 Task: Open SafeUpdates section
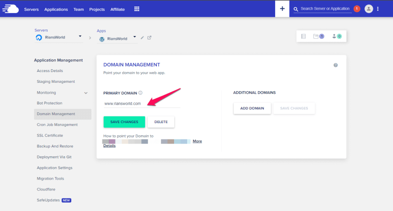pos(48,200)
